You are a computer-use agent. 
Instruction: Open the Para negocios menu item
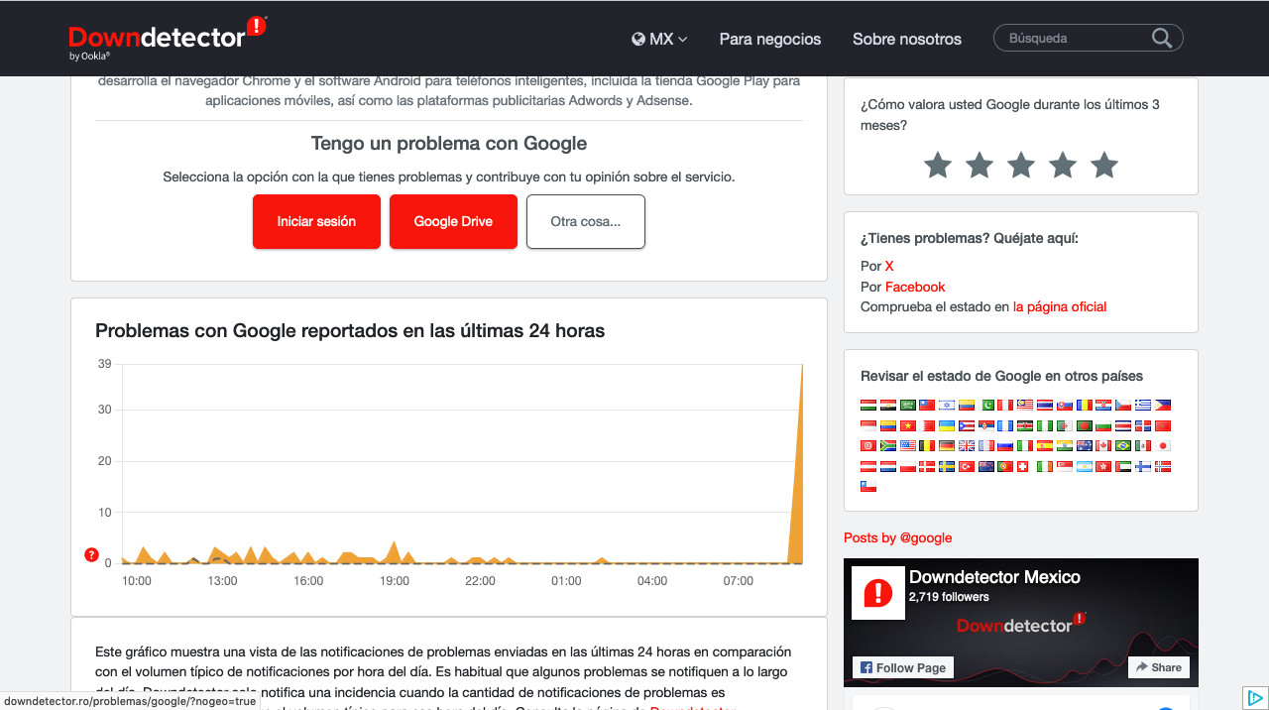[770, 39]
